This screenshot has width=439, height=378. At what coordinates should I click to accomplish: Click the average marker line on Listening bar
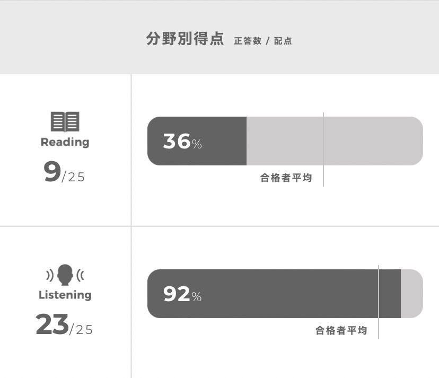[379, 302]
